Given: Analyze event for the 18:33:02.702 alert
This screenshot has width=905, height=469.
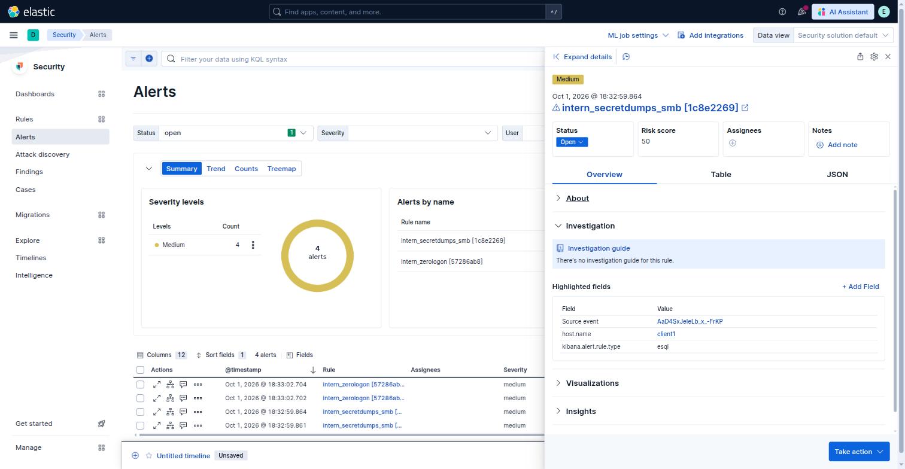Looking at the screenshot, I should coord(171,398).
